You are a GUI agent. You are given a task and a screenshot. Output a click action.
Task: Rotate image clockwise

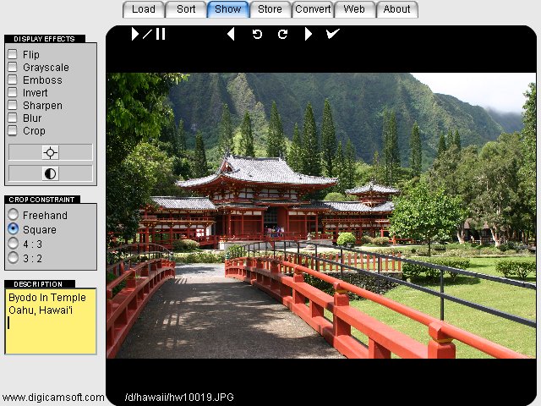pyautogui.click(x=282, y=34)
